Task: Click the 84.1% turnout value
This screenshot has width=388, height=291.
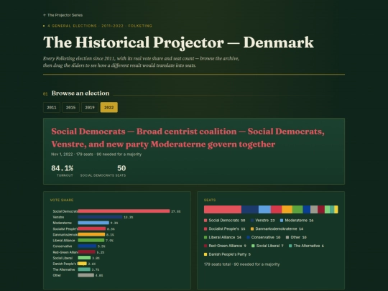Action: pos(62,168)
